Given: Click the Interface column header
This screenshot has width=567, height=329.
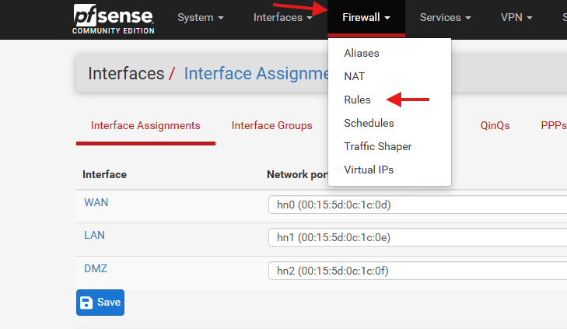Looking at the screenshot, I should coord(104,175).
